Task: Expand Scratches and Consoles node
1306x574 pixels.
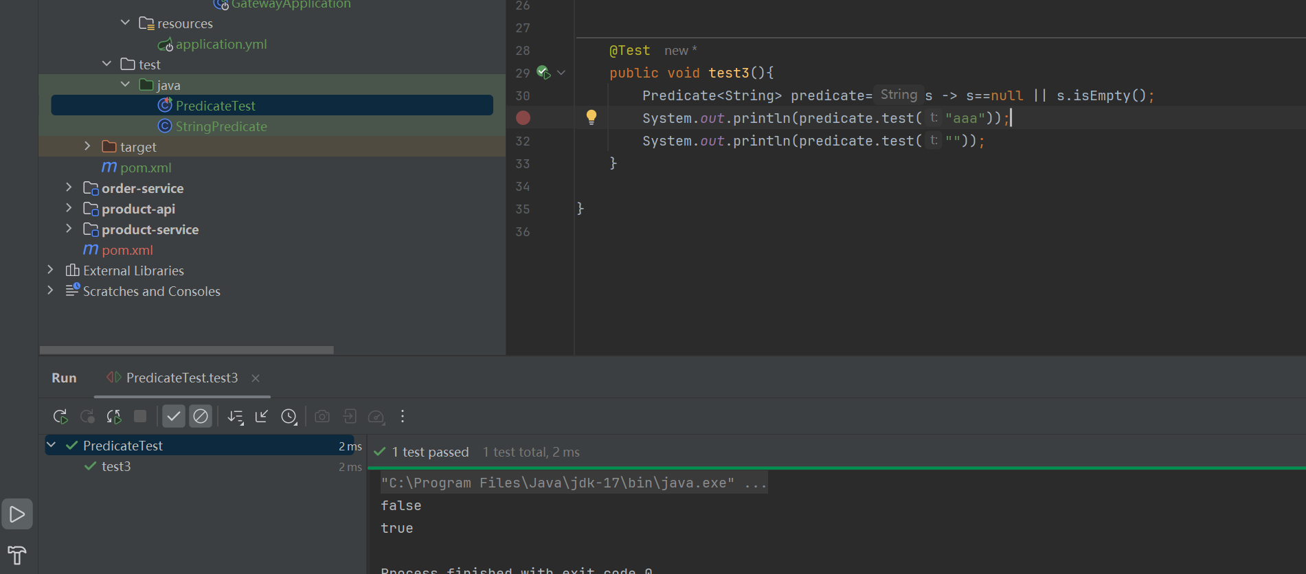Action: pos(50,290)
